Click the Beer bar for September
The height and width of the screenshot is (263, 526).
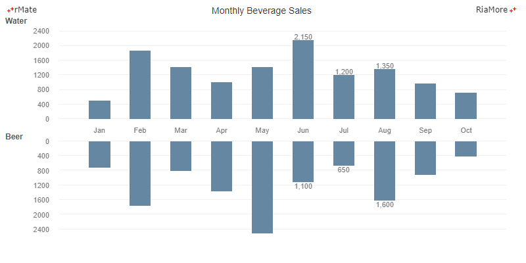tap(425, 158)
